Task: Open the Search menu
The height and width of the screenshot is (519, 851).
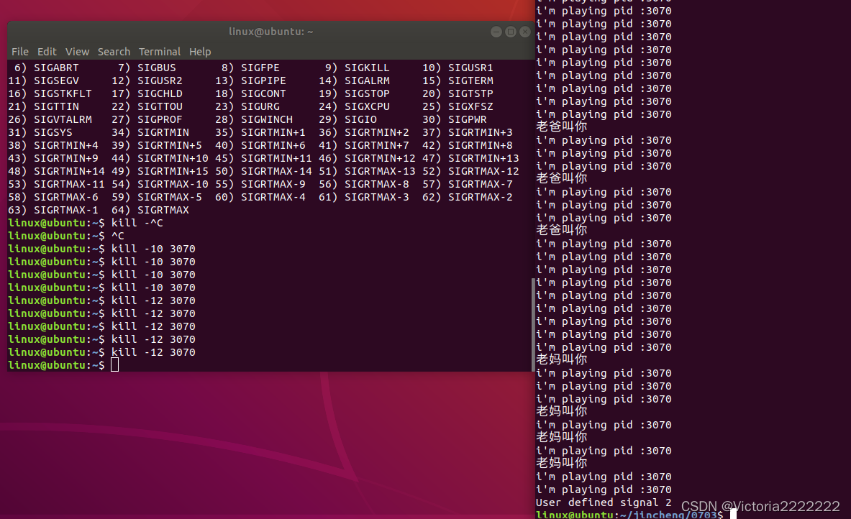Action: (114, 51)
